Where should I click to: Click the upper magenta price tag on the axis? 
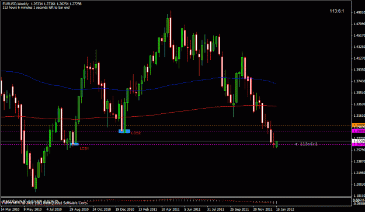pos(359,131)
